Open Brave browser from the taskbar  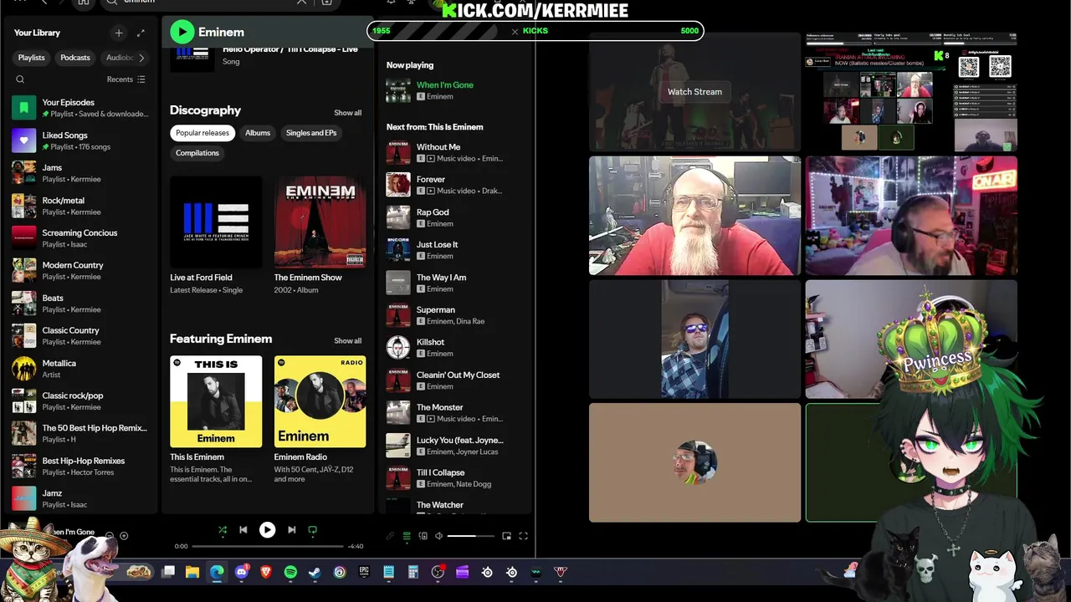click(266, 572)
